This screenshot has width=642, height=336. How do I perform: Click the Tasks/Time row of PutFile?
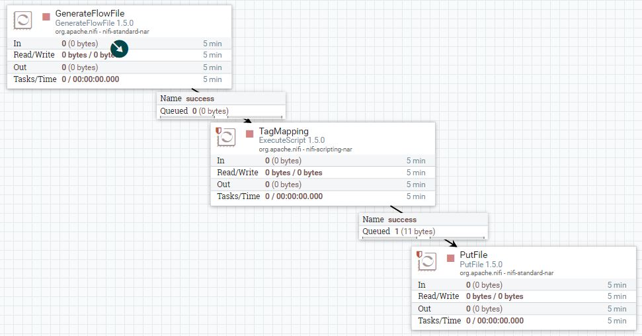pyautogui.click(x=524, y=320)
